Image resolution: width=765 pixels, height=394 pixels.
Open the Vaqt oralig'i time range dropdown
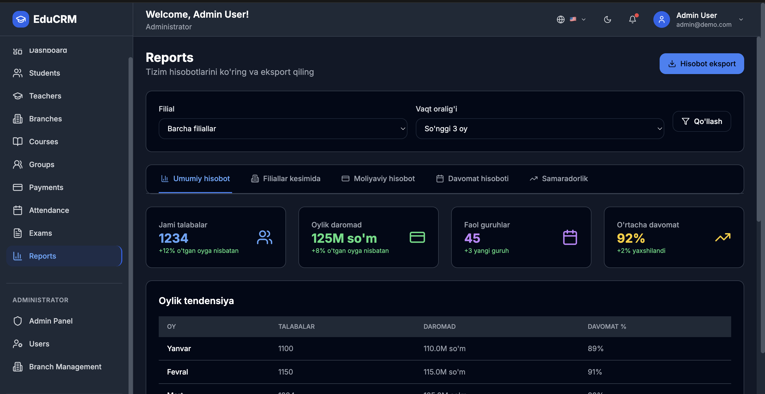539,128
